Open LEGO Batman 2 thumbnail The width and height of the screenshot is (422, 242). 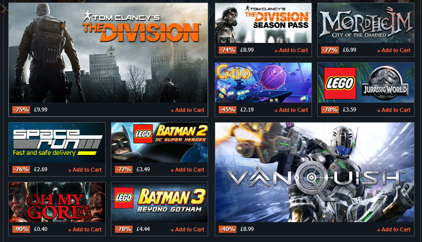(160, 142)
